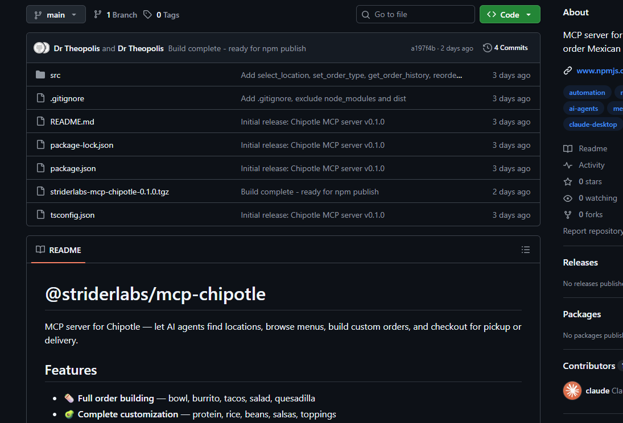623x423 pixels.
Task: Open the 0 watching link
Action: coord(598,198)
